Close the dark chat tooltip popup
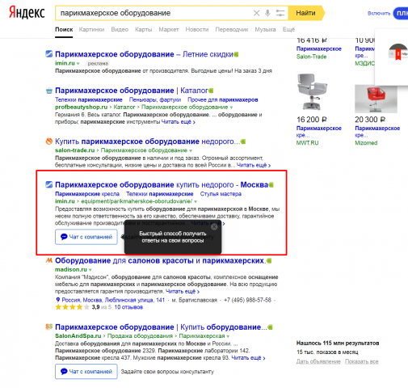The width and height of the screenshot is (408, 388). [x=214, y=227]
